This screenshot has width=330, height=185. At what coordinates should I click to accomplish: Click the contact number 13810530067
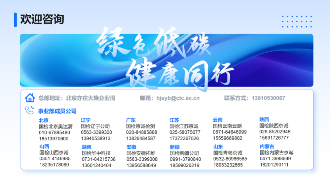coord(268,98)
